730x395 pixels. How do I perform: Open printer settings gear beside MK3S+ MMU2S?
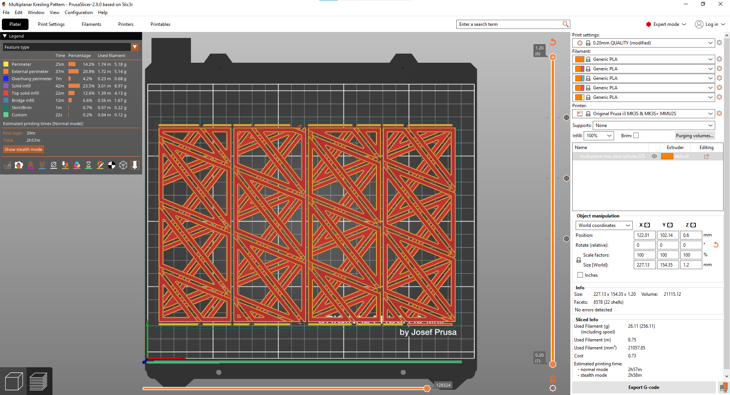coord(719,113)
